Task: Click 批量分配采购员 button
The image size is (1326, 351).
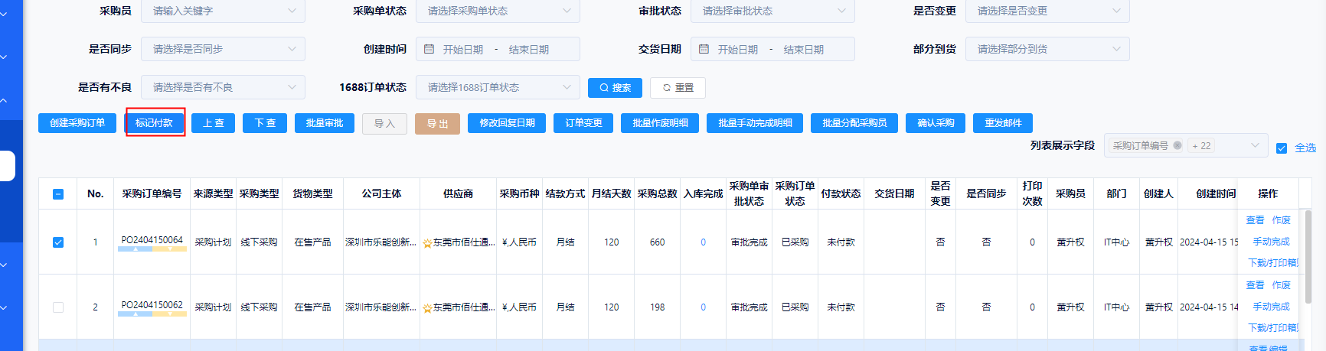Action: click(x=854, y=123)
